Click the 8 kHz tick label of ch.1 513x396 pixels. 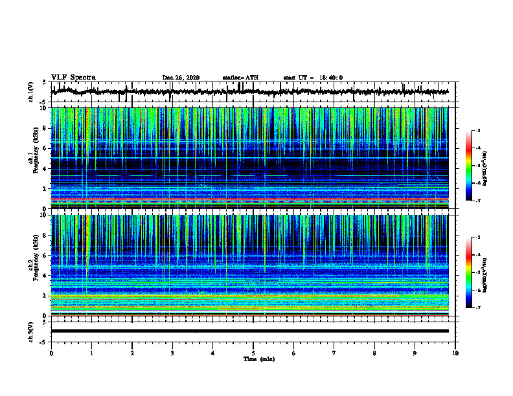45,128
